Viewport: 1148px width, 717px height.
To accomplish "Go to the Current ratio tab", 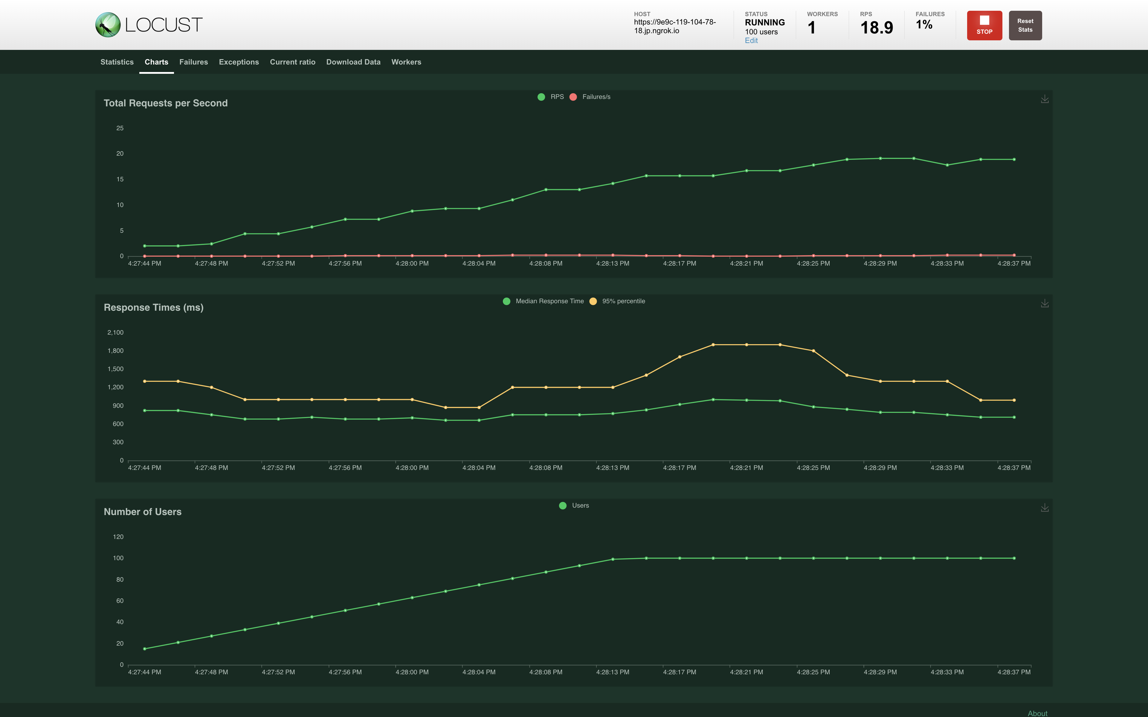I will point(292,62).
